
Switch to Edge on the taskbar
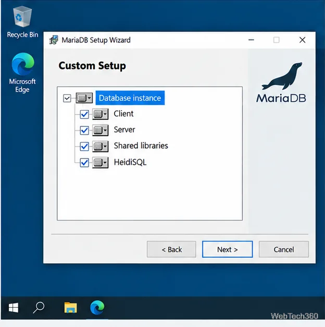click(x=97, y=308)
